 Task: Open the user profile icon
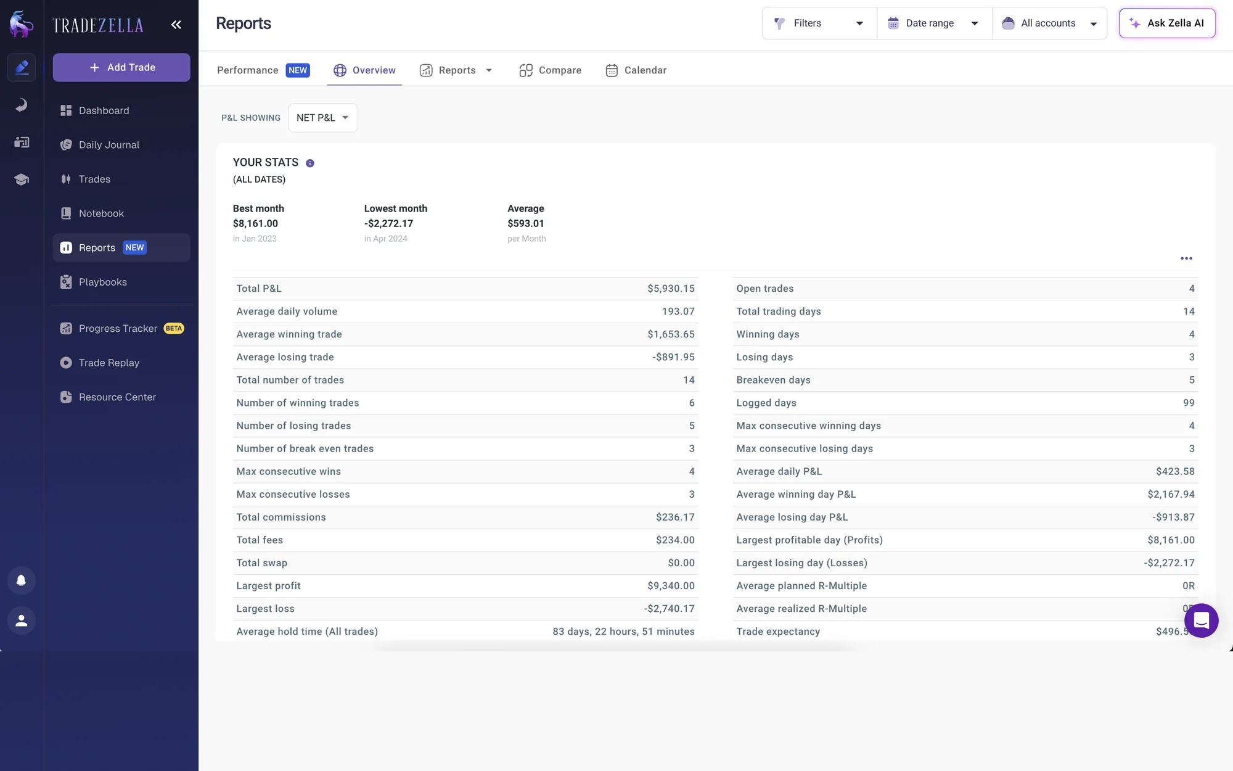[22, 621]
